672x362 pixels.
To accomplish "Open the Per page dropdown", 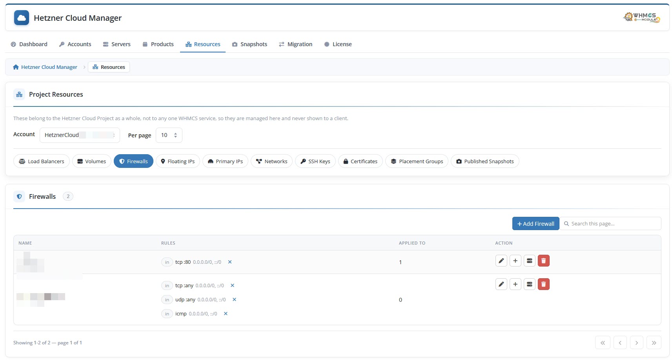I will [169, 135].
